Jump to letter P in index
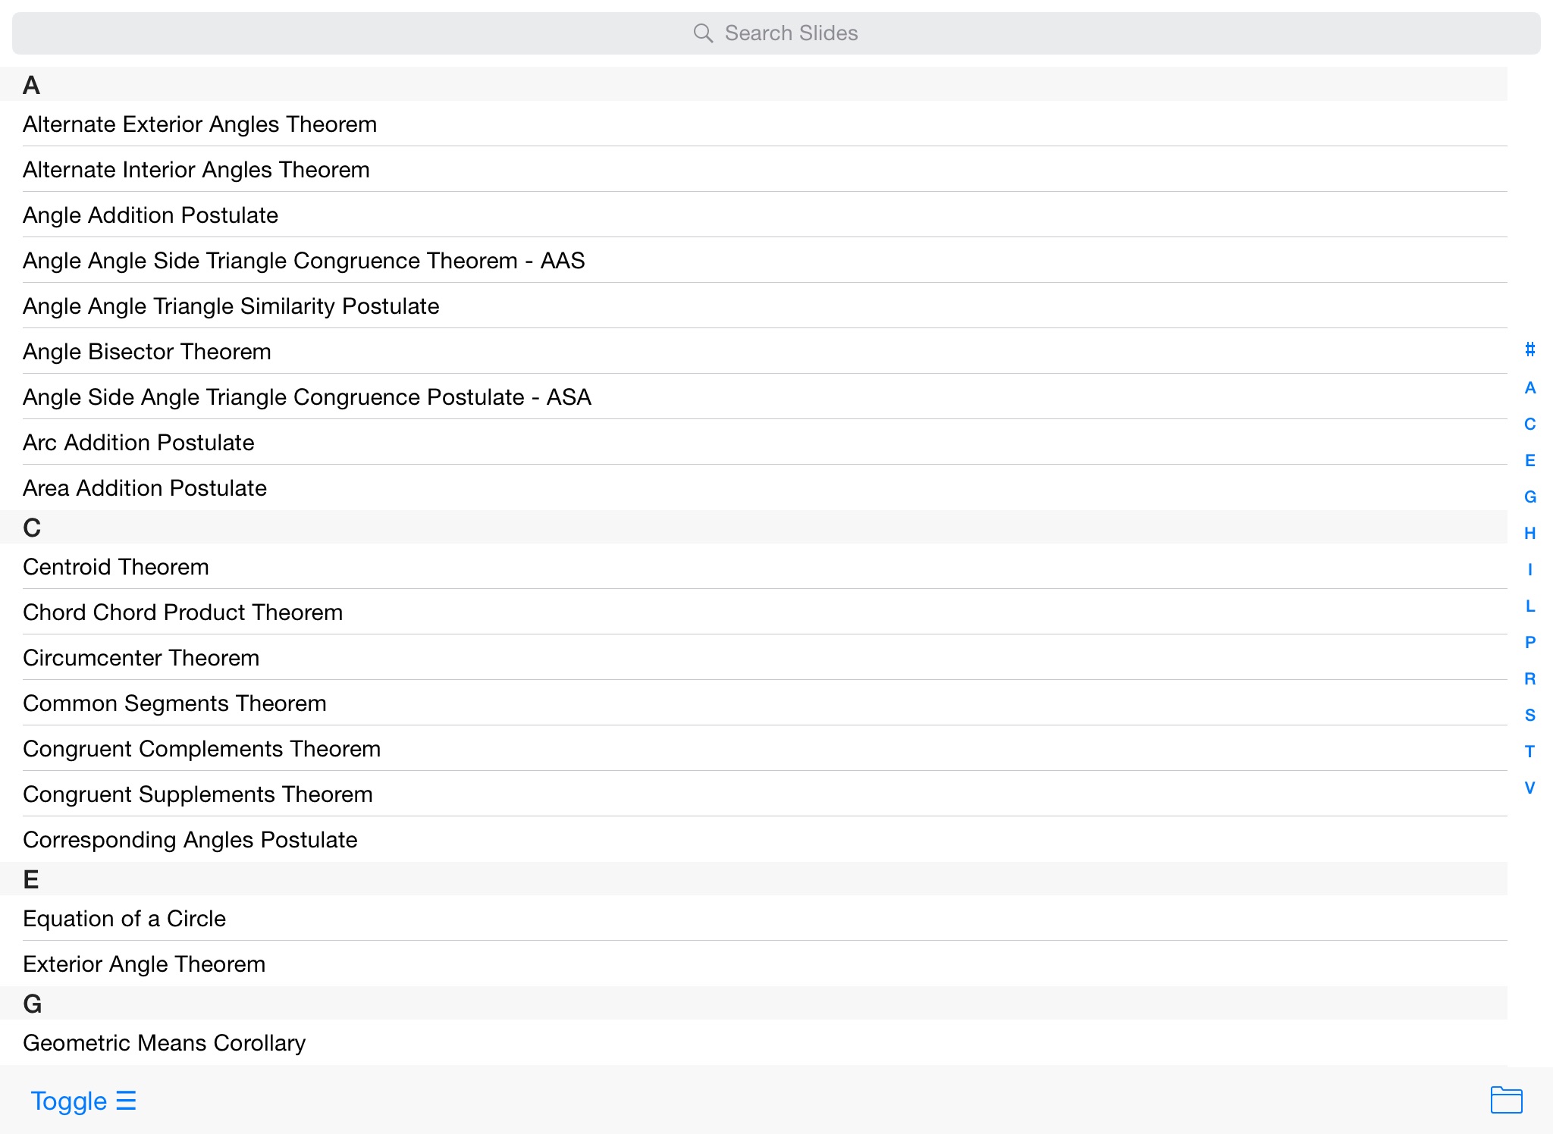This screenshot has height=1134, width=1553. pos(1529,642)
